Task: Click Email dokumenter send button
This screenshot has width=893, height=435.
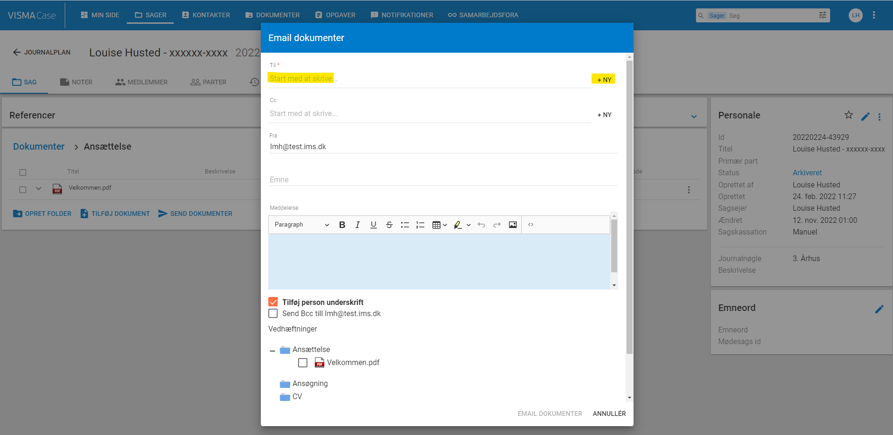Action: pos(550,414)
